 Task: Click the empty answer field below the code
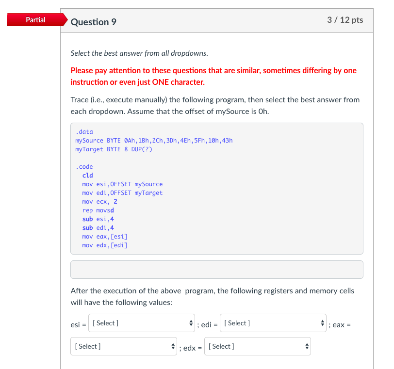pyautogui.click(x=217, y=270)
